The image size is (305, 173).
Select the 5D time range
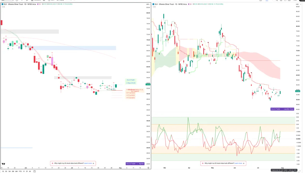click(x=6, y=171)
